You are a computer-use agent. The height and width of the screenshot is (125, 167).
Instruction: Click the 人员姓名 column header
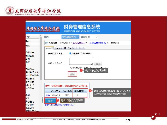67,91
